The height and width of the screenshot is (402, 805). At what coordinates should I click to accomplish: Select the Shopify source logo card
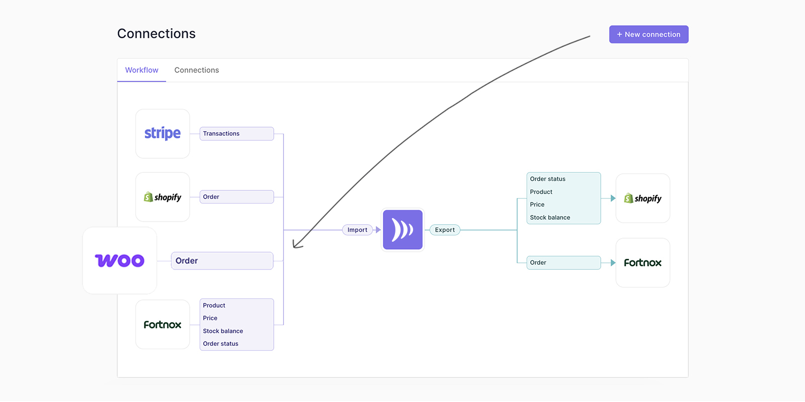(163, 197)
